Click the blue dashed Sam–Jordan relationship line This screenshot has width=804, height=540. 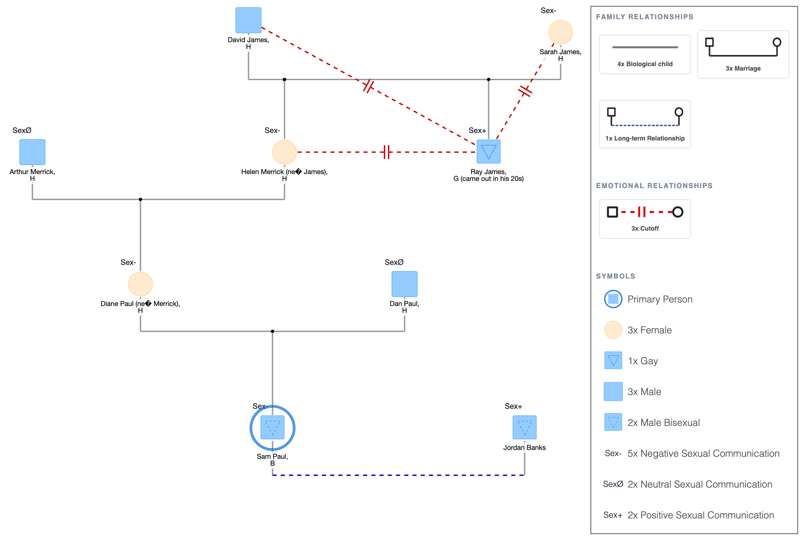click(398, 475)
